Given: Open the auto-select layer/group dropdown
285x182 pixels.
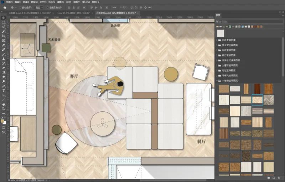Looking at the screenshot, I should coord(39,7).
